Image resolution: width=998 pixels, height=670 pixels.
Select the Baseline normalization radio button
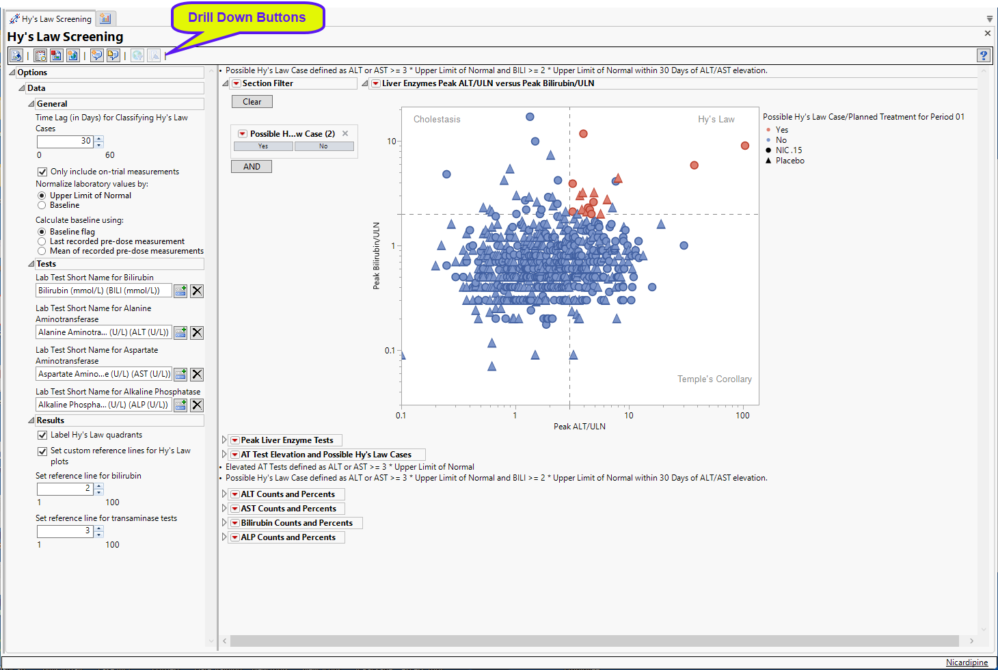click(42, 205)
